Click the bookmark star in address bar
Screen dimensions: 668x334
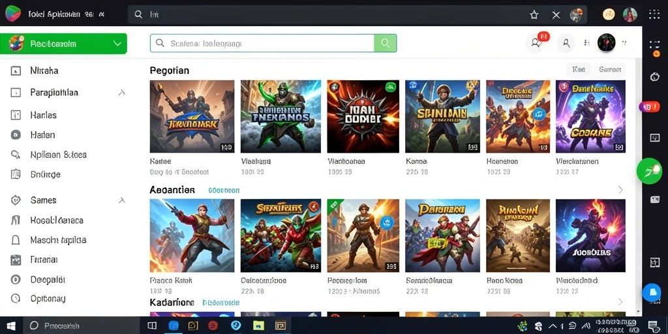(534, 15)
